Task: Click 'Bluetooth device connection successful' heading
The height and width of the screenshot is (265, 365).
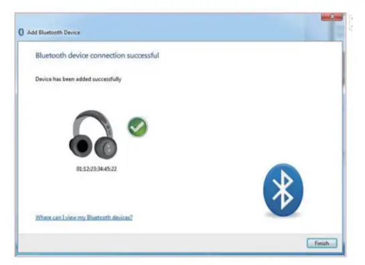Action: pyautogui.click(x=97, y=56)
